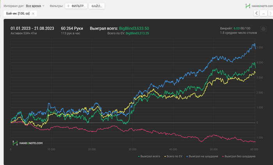Image resolution: width=273 pixels, height=165 pixels.
Task: Click the '...' page navigation button
Action: click(x=263, y=13)
